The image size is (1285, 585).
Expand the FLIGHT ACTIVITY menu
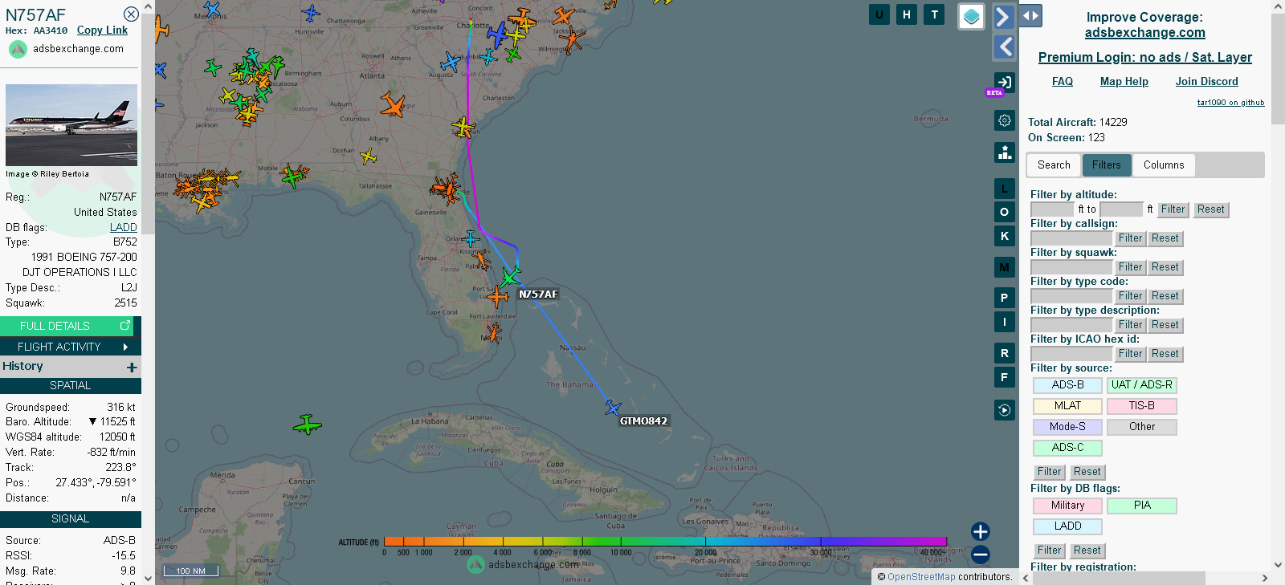coord(71,347)
